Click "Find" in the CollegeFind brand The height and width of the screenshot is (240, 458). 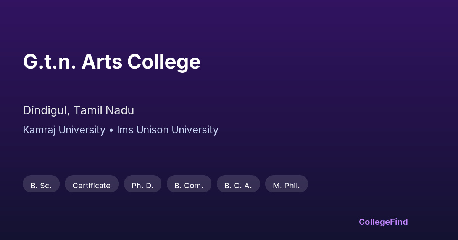(x=399, y=222)
